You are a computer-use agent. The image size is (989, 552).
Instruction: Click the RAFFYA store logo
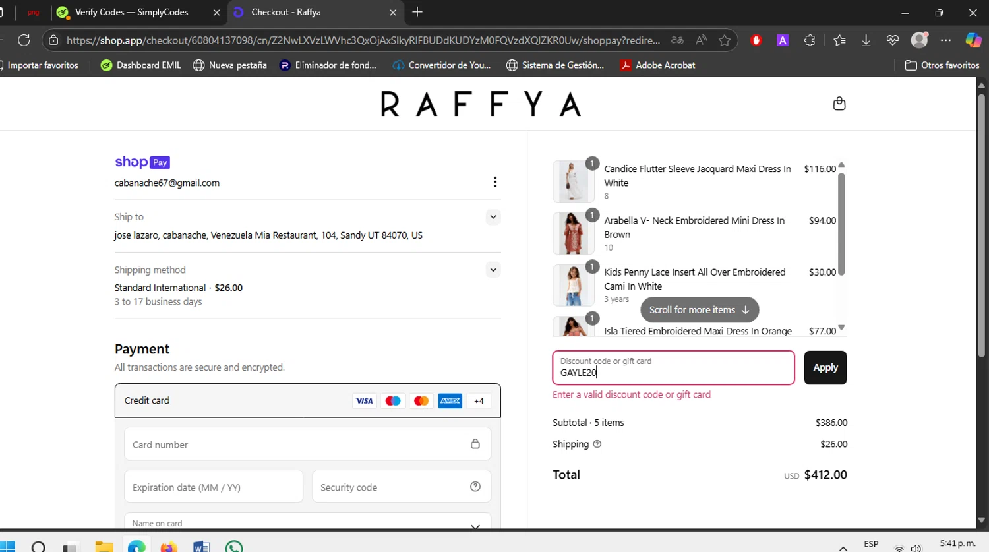click(x=481, y=104)
